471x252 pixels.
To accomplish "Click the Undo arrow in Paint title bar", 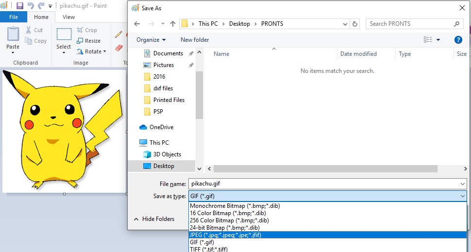I will [30, 6].
